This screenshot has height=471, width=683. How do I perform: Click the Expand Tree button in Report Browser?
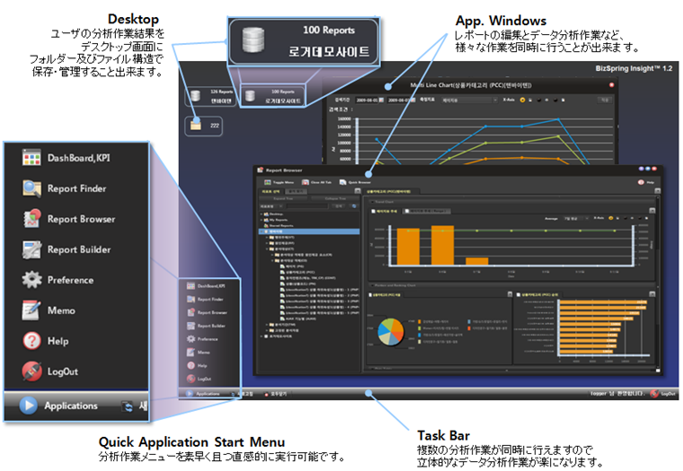283,198
